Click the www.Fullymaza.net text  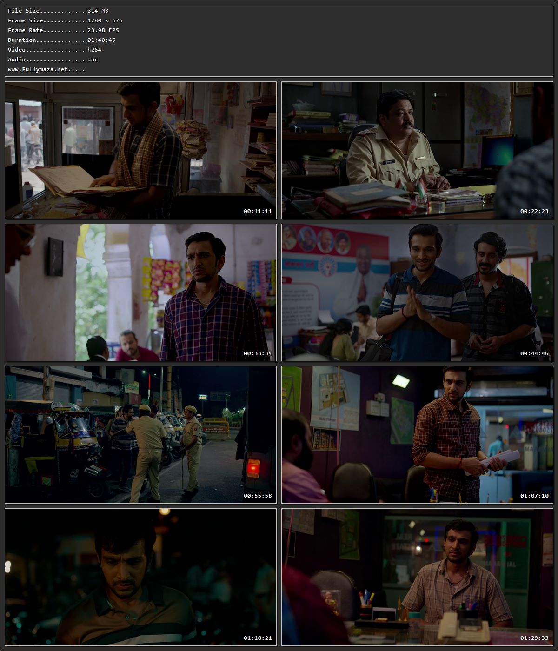pos(38,69)
